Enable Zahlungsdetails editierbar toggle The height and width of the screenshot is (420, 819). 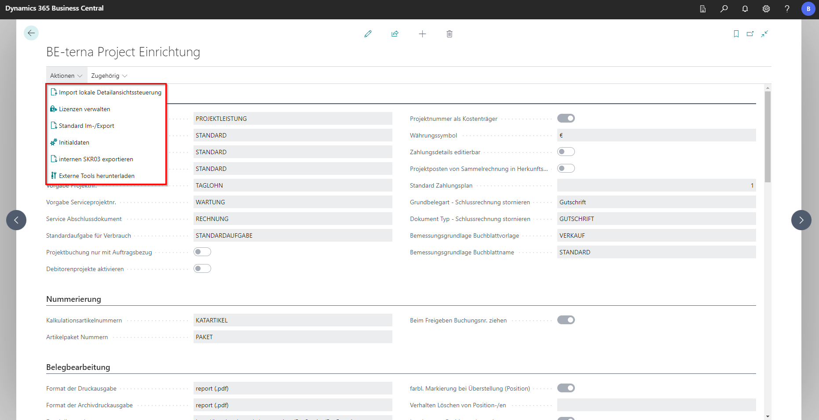coord(566,152)
